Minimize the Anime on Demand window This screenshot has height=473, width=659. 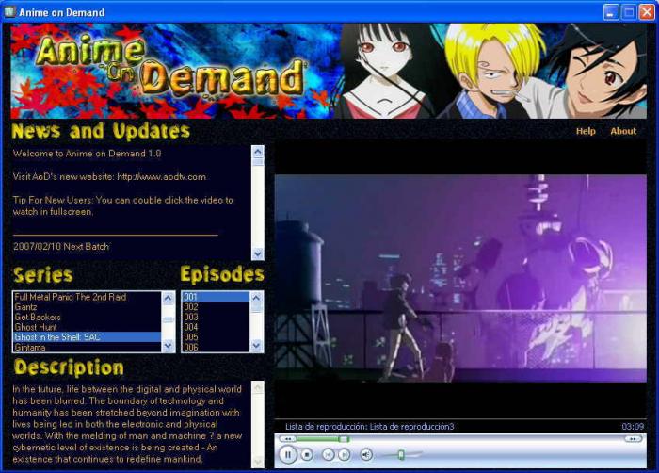tap(610, 12)
